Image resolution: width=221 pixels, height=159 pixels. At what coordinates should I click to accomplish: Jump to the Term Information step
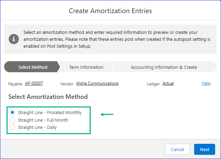coord(86,67)
